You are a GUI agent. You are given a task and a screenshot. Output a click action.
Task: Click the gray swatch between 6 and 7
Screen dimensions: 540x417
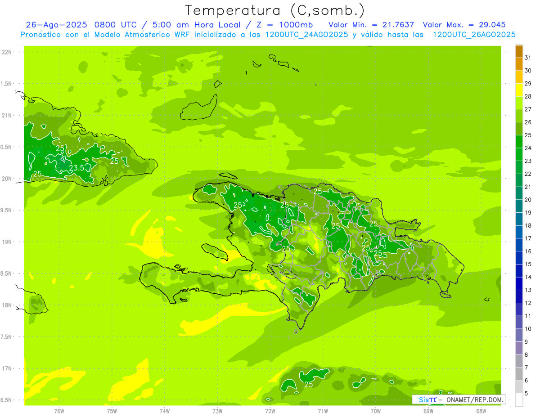(x=519, y=374)
